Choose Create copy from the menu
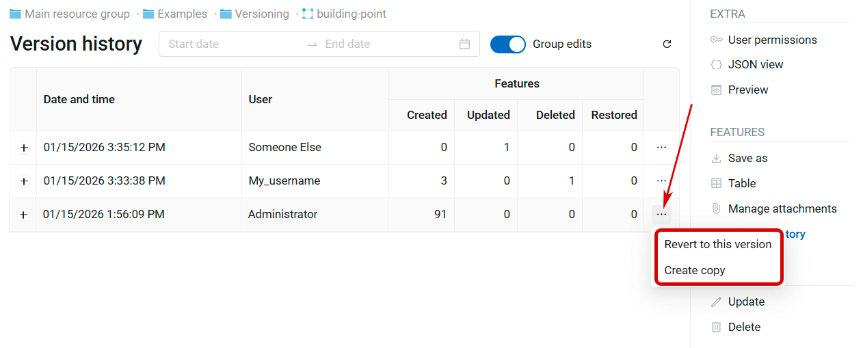The height and width of the screenshot is (348, 863). pyautogui.click(x=694, y=270)
